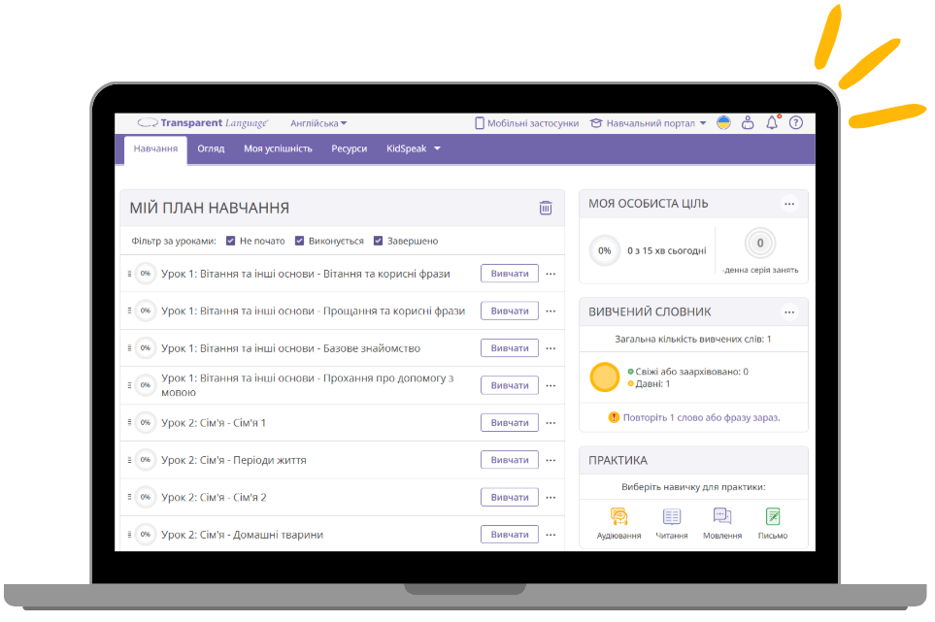Open the user profile icon
Screen dimensions: 935x622
[x=748, y=123]
